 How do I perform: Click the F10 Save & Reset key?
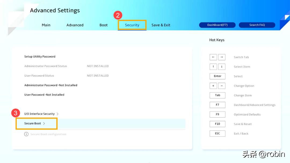tap(217, 124)
